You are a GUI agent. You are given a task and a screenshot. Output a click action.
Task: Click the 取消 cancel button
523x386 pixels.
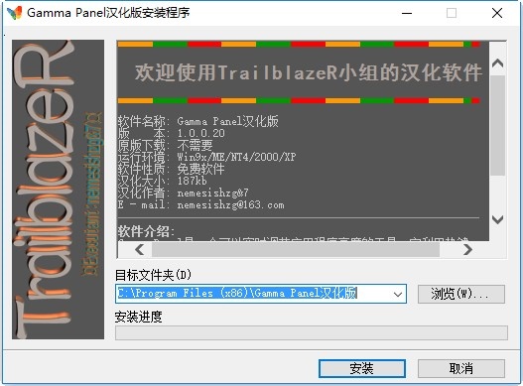click(460, 368)
